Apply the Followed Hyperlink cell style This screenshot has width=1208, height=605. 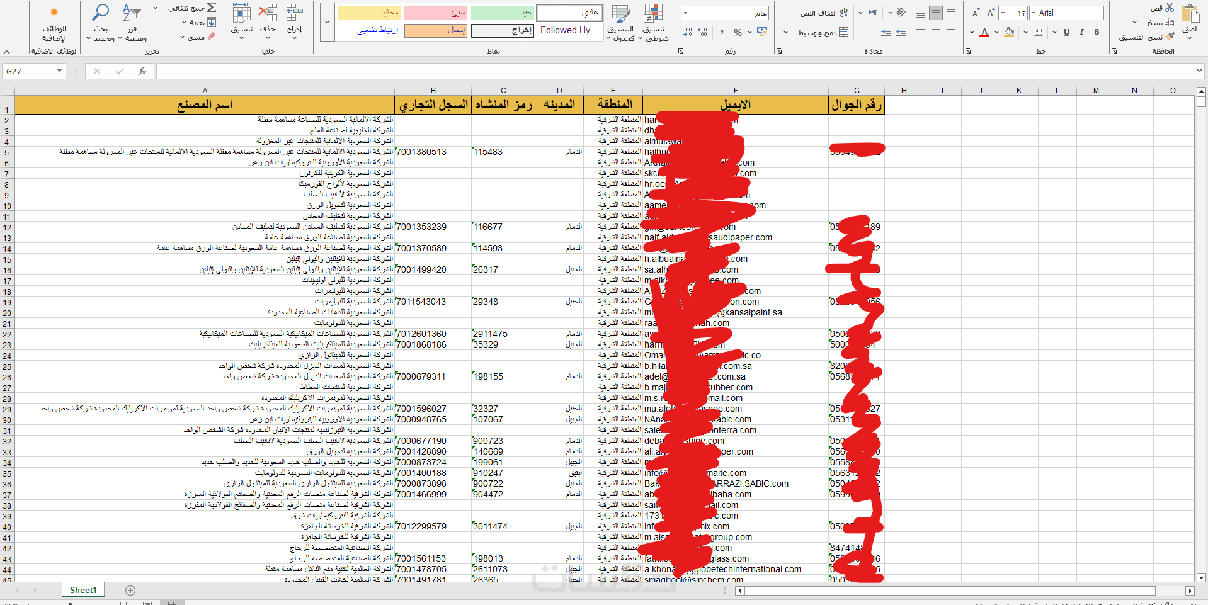pyautogui.click(x=569, y=30)
